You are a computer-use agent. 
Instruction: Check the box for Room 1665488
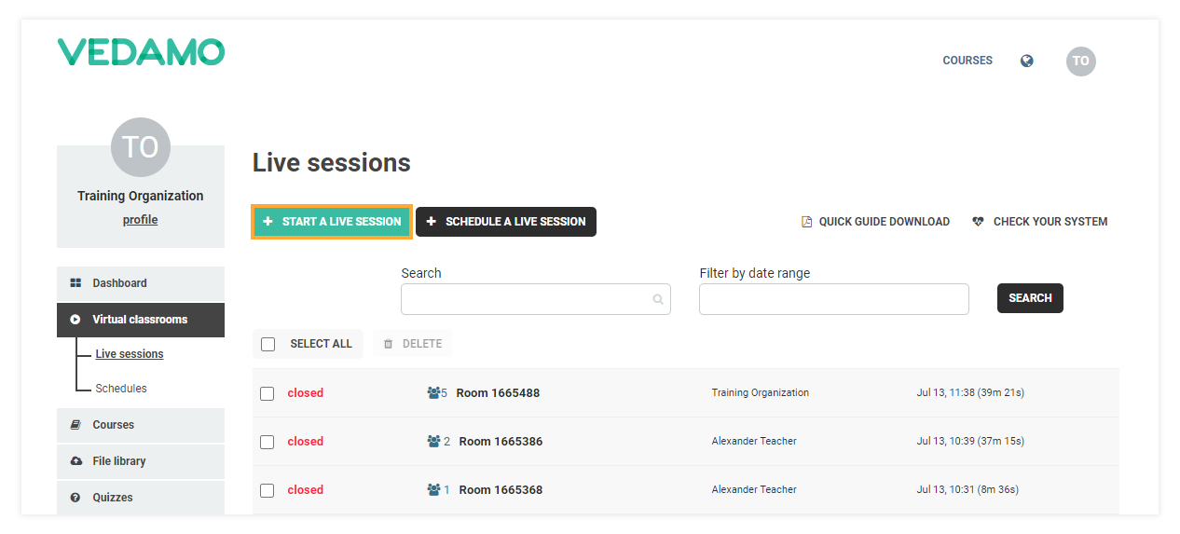tap(268, 393)
